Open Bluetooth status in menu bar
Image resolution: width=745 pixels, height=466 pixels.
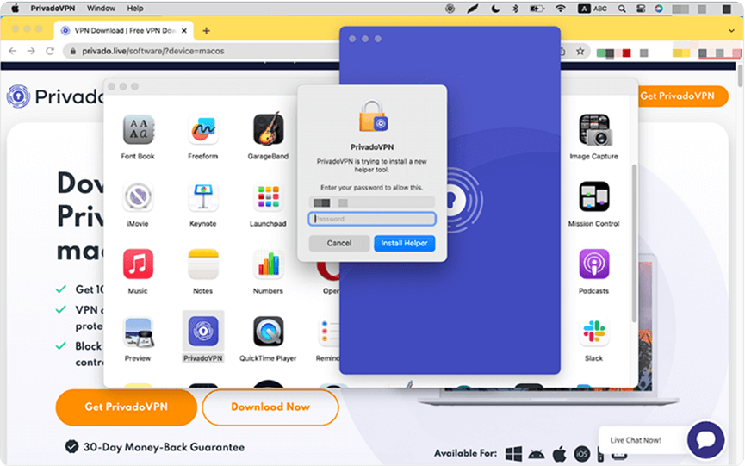coord(516,9)
